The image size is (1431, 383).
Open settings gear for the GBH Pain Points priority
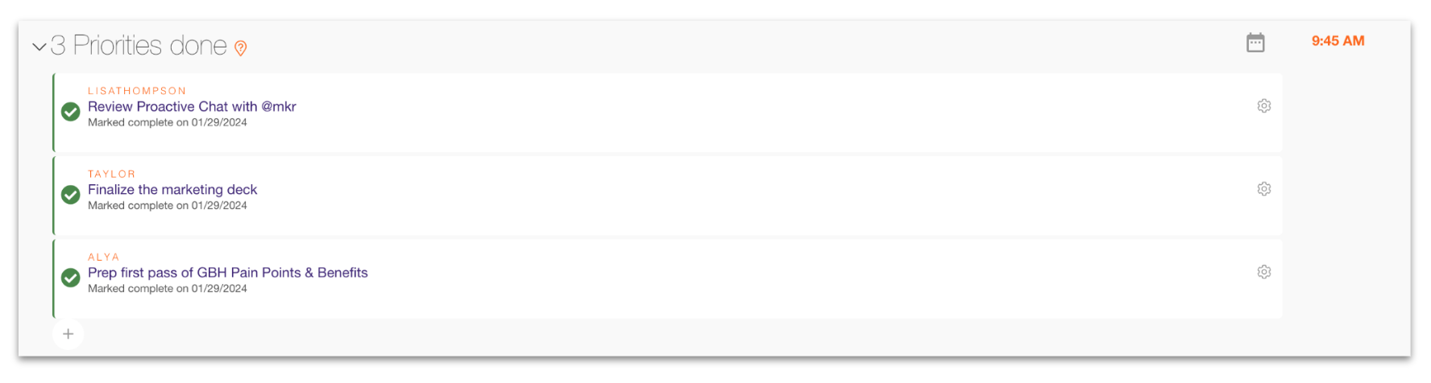(1264, 272)
